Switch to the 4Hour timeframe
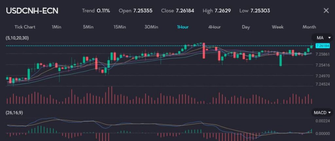This screenshot has height=141, width=335. click(214, 27)
